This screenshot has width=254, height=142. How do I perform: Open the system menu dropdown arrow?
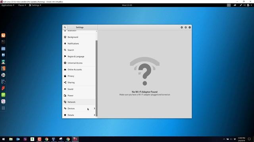251,5
